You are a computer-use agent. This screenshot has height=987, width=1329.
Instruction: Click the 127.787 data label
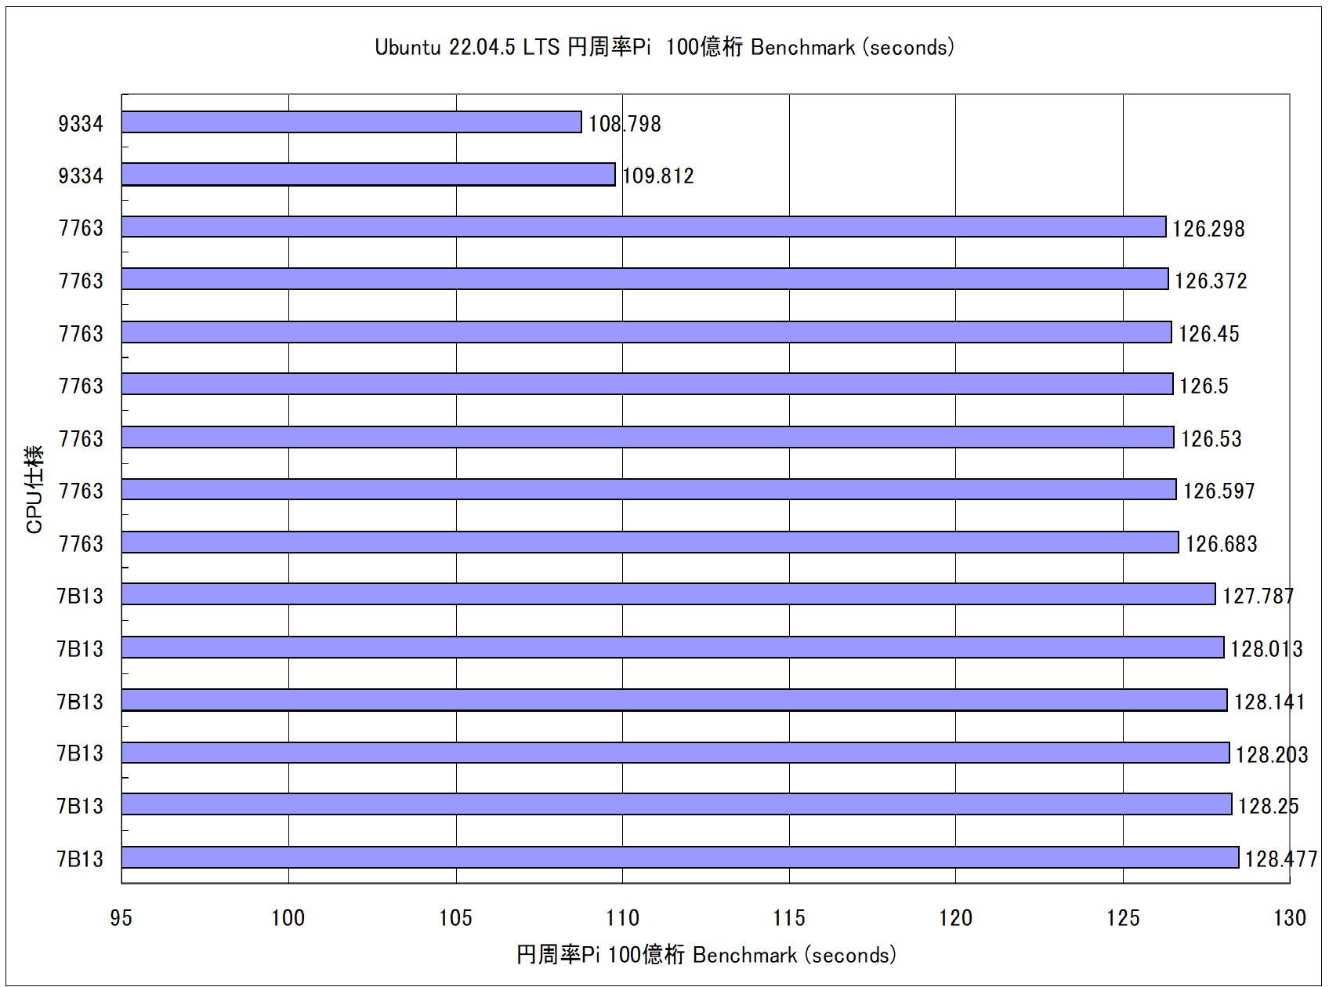pyautogui.click(x=1258, y=596)
